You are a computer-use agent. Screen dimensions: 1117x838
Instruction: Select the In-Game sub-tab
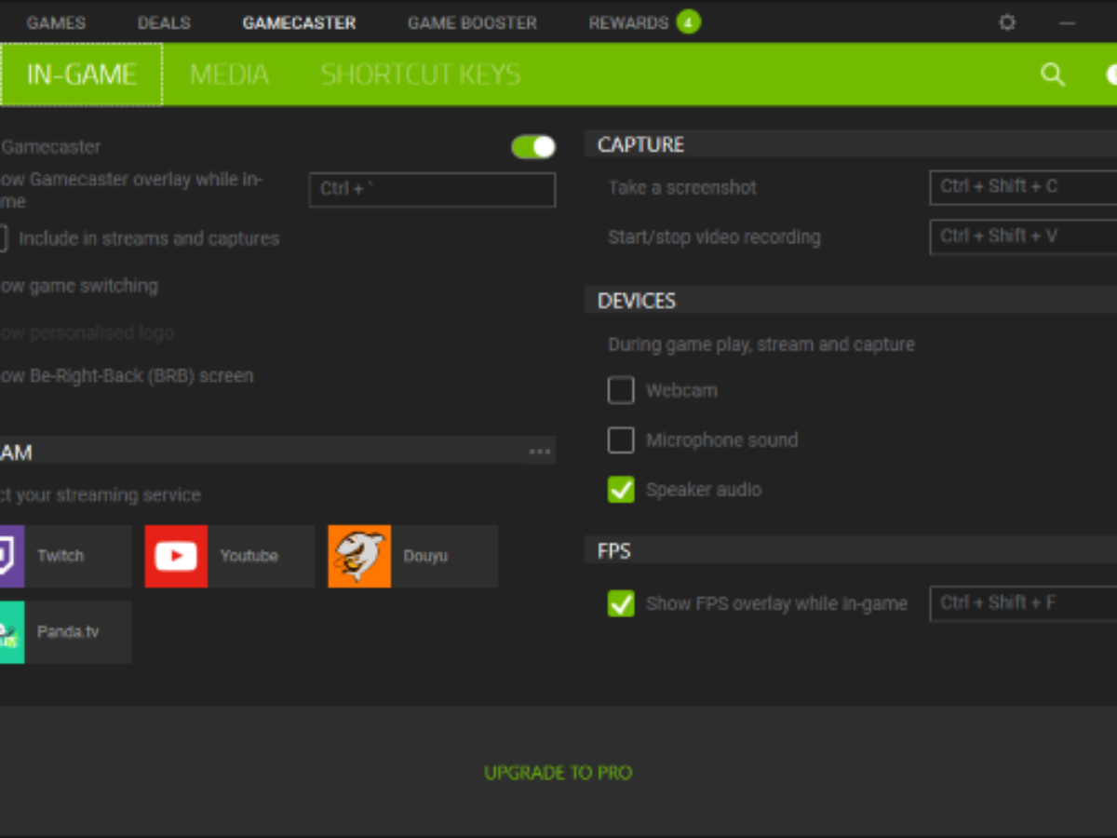[x=82, y=74]
